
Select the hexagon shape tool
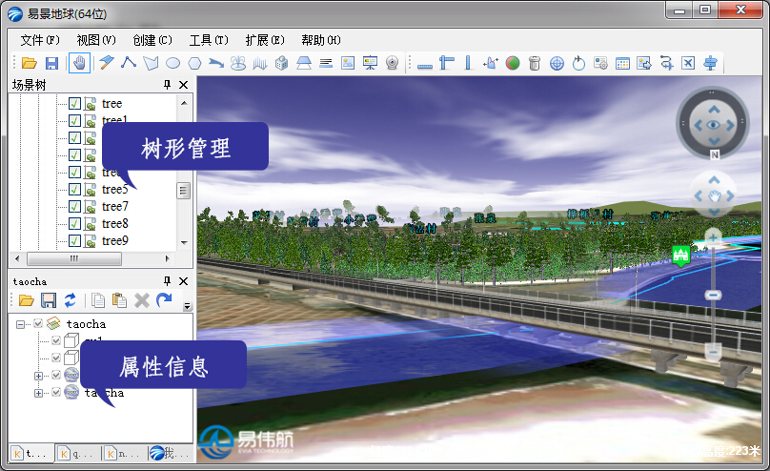click(x=195, y=63)
